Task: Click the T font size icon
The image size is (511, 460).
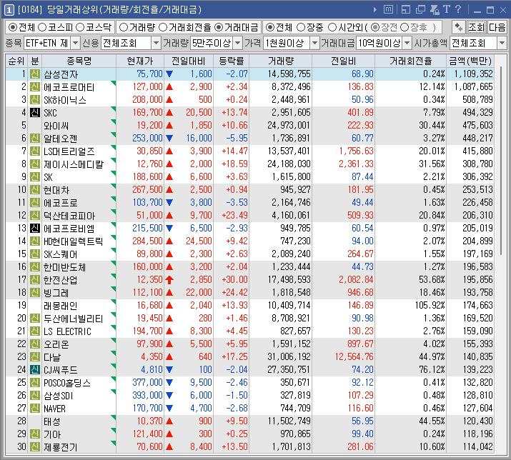Action: 447,9
